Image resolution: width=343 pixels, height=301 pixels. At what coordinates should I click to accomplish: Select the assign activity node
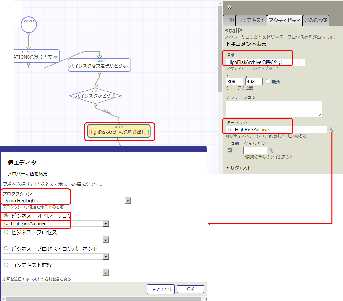click(x=36, y=56)
